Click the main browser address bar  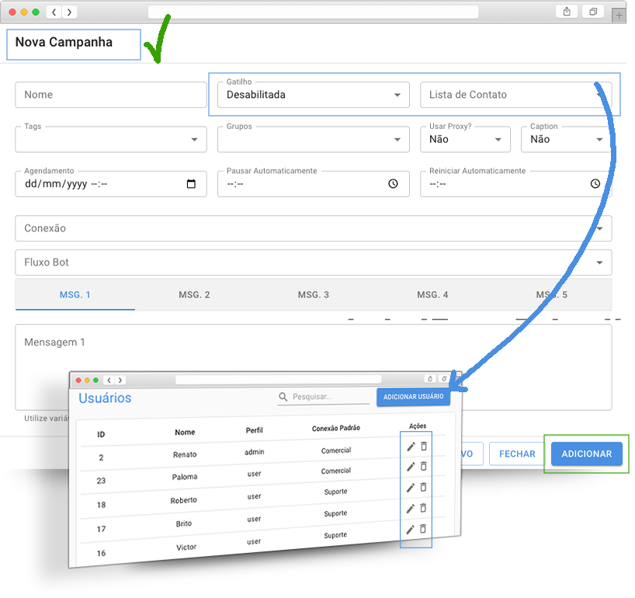(x=313, y=12)
